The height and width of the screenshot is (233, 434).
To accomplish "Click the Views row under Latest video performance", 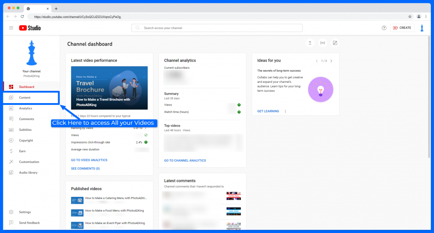I will point(109,135).
